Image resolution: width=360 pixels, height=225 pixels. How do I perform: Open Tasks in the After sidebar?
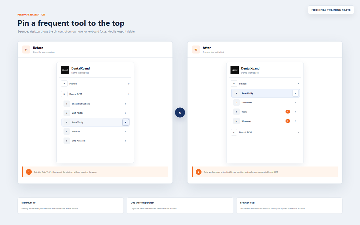[x=265, y=112]
